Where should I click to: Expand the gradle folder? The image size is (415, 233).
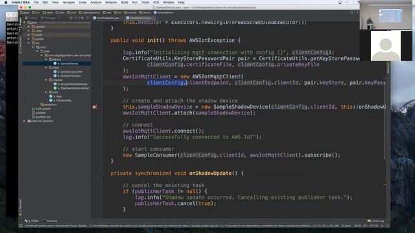tap(29, 39)
